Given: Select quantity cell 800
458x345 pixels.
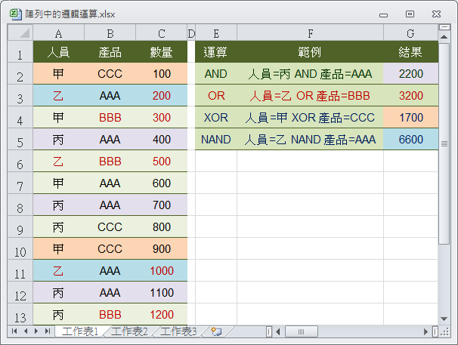Looking at the screenshot, I should pyautogui.click(x=162, y=226).
